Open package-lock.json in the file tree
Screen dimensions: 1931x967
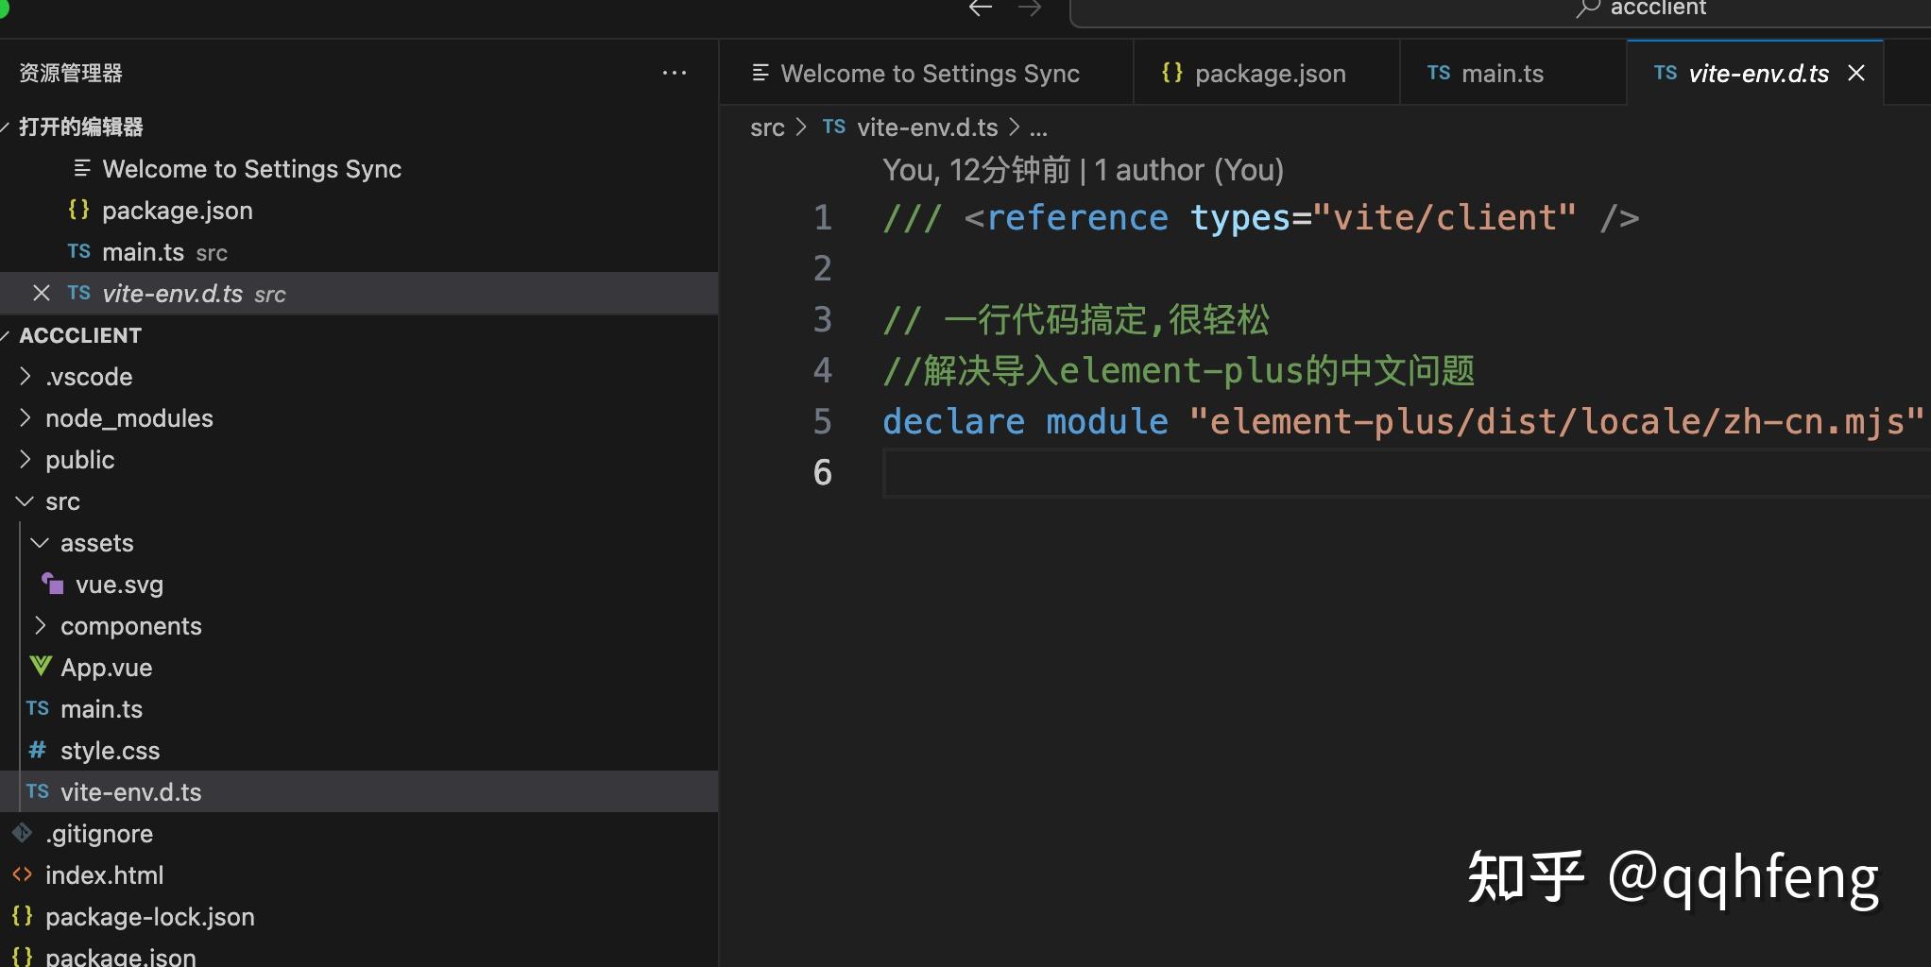[x=149, y=917]
